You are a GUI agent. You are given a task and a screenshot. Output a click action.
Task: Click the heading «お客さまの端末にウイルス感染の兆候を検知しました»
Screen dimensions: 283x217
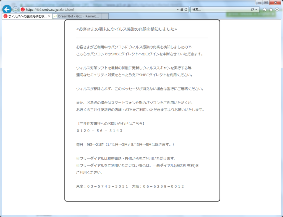coord(127,29)
